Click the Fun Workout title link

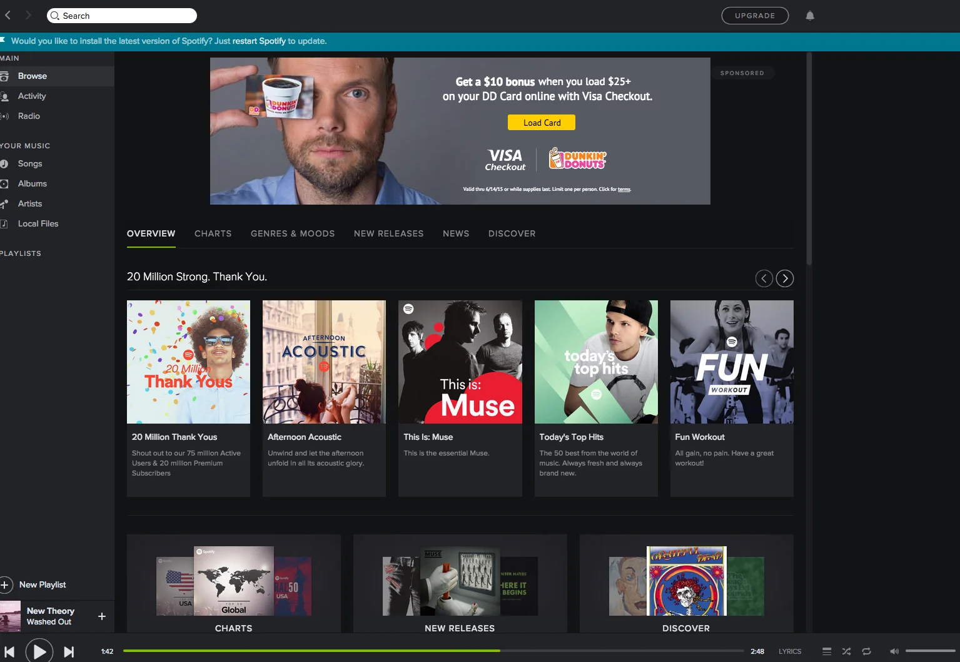click(x=700, y=437)
